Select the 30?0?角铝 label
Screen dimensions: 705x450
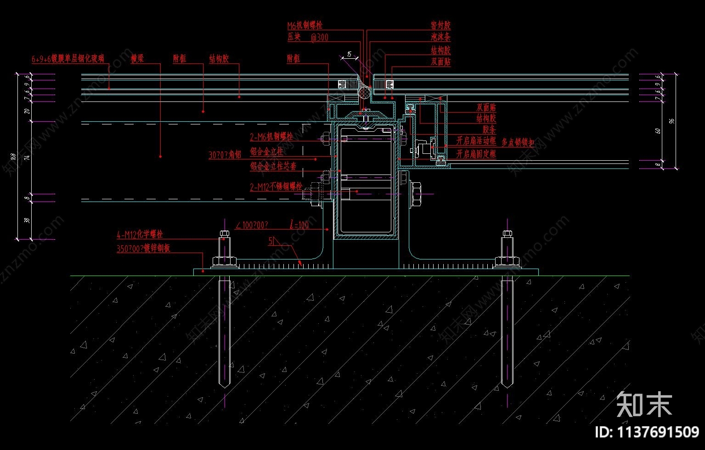click(225, 155)
